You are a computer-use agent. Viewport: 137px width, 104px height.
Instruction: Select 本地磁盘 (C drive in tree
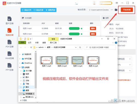pos(28,94)
